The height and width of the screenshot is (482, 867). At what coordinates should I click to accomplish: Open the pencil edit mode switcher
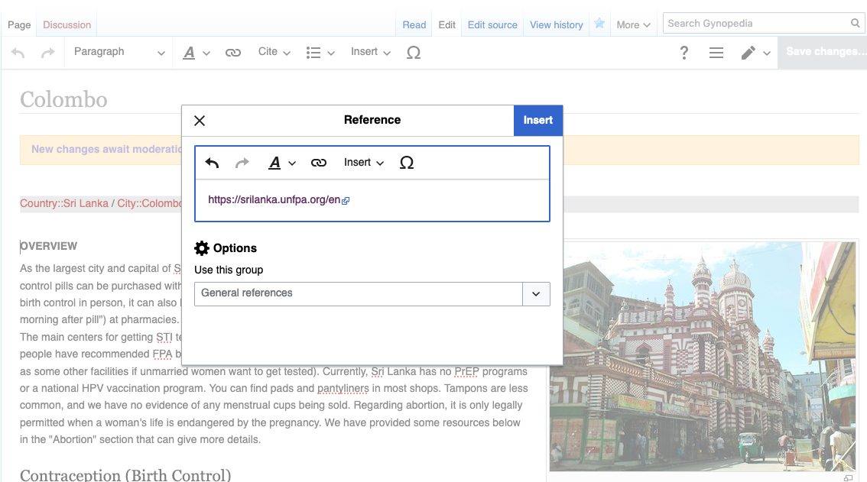[755, 52]
